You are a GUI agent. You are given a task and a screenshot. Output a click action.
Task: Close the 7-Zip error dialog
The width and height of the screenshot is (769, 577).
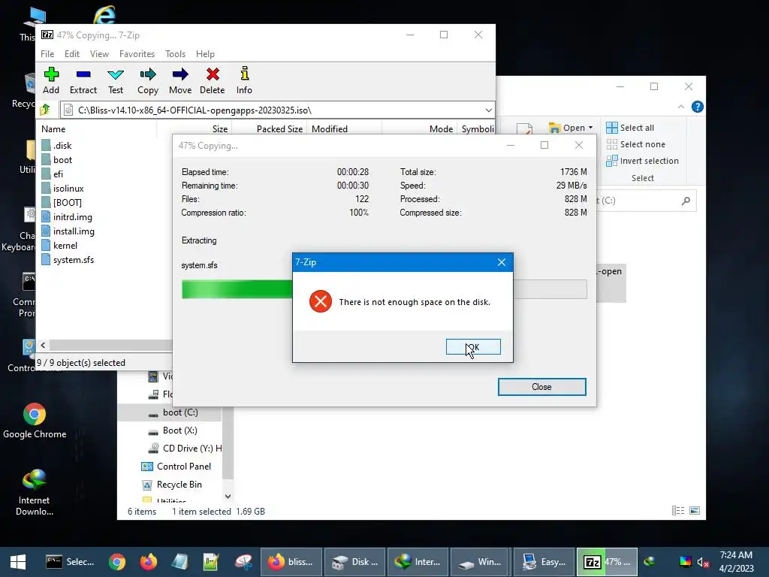click(501, 262)
